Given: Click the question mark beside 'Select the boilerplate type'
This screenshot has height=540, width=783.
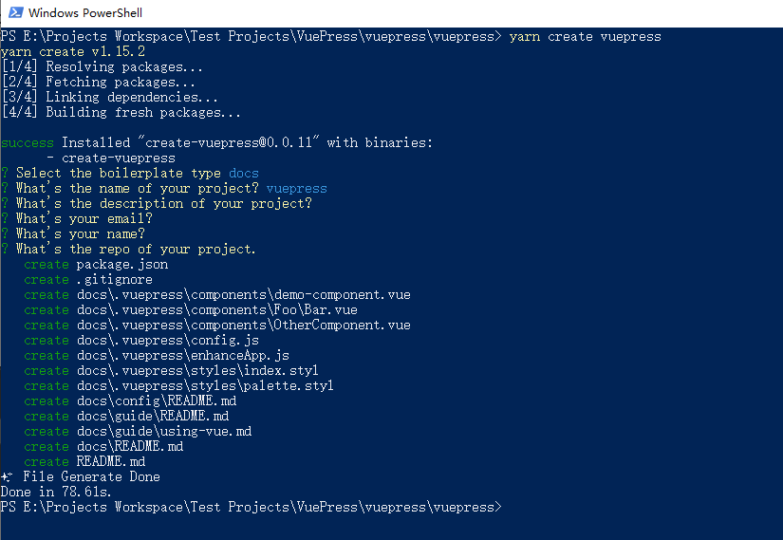Looking at the screenshot, I should pos(5,174).
